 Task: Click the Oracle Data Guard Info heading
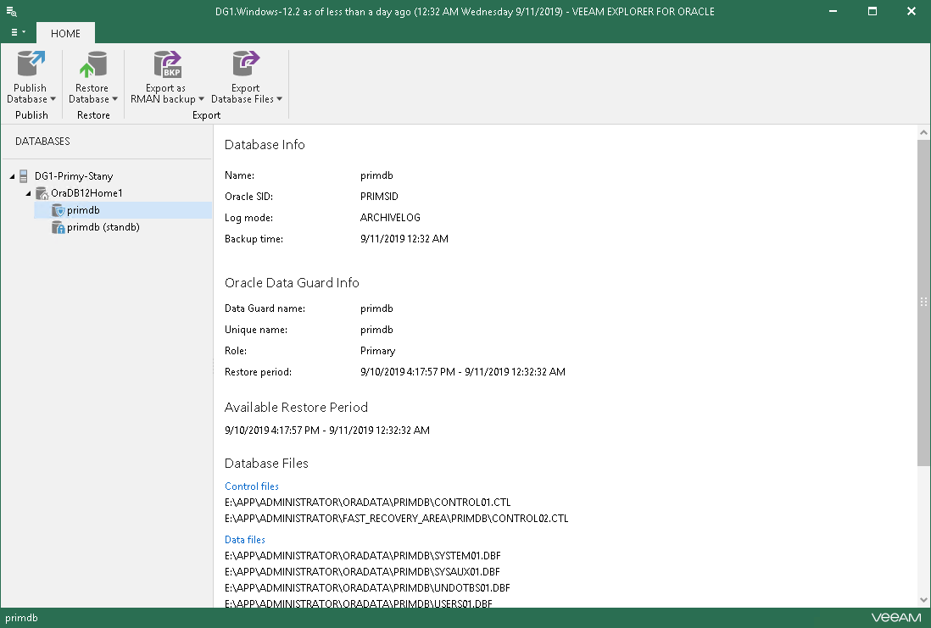point(292,283)
